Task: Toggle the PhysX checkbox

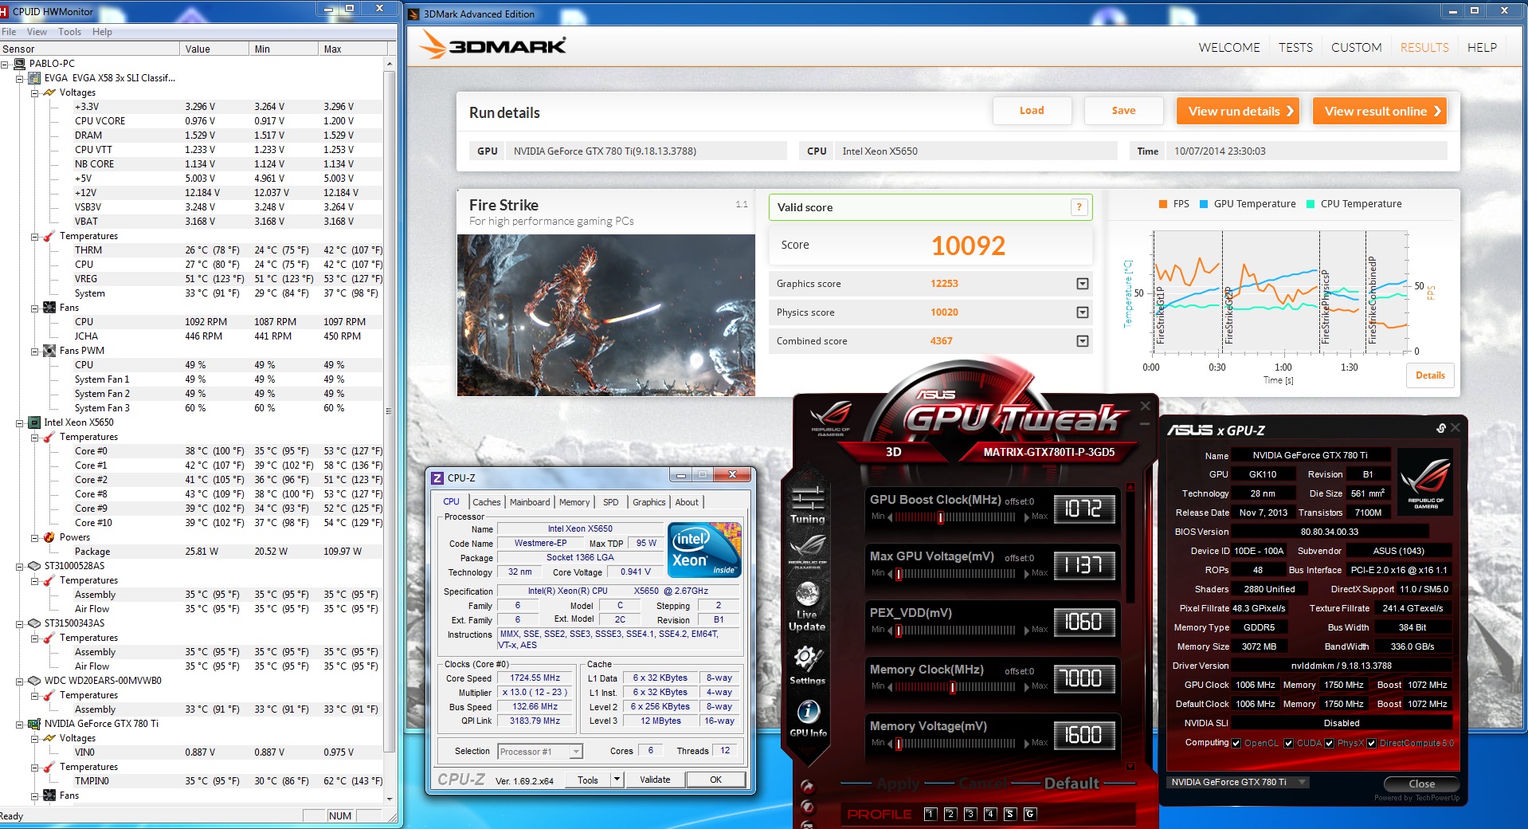Action: [x=1329, y=743]
